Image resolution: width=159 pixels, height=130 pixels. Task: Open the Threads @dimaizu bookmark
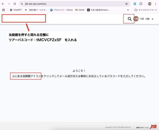[98, 10]
